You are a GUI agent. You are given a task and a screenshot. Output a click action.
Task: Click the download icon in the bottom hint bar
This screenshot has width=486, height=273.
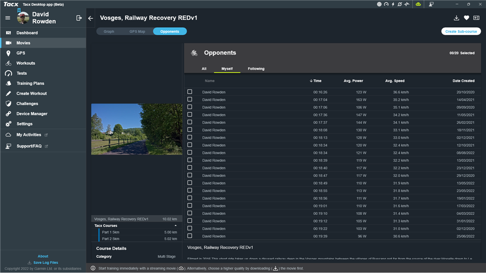pyautogui.click(x=275, y=268)
